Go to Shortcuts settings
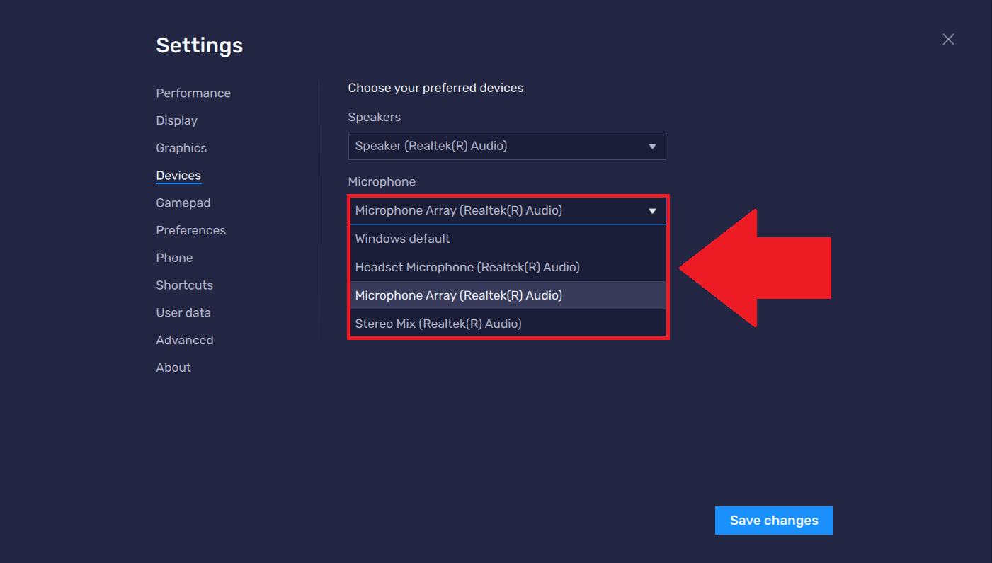Screen dimensions: 992x563 [185, 285]
